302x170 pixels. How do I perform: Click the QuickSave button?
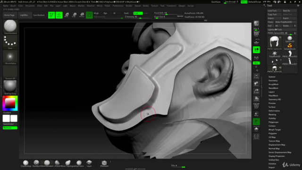pos(216,2)
